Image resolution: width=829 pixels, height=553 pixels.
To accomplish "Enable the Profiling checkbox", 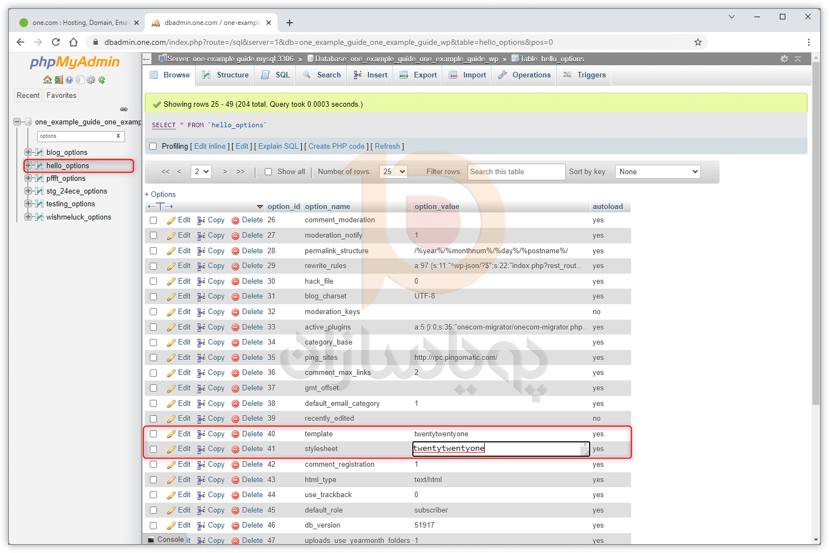I will 153,147.
